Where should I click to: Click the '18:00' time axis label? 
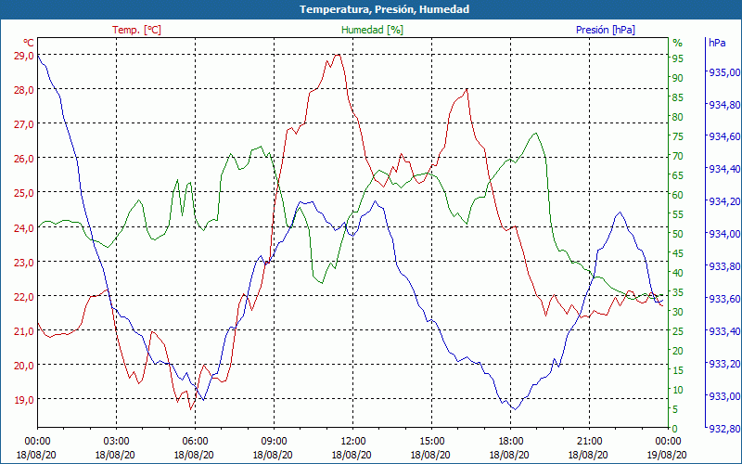(x=510, y=442)
